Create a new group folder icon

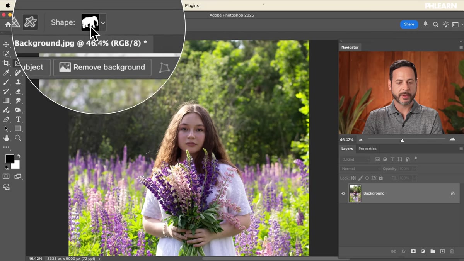coord(433,251)
